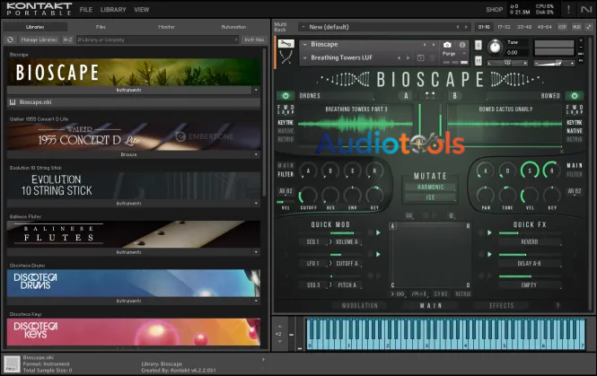Click the XY pad loop infinity icon
Screen dimensions: 597x376
pyautogui.click(x=399, y=293)
